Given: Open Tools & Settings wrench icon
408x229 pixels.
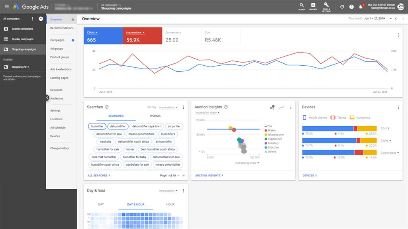Looking at the screenshot, I should tap(326, 6).
